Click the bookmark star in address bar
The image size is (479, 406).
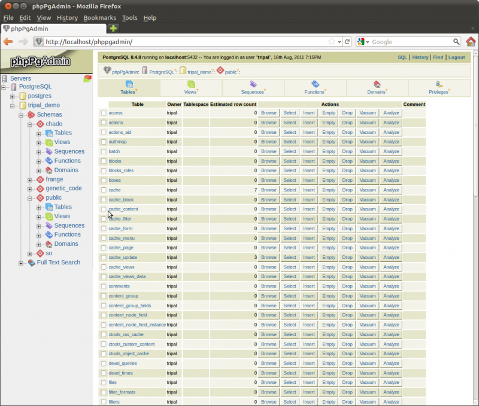click(332, 41)
